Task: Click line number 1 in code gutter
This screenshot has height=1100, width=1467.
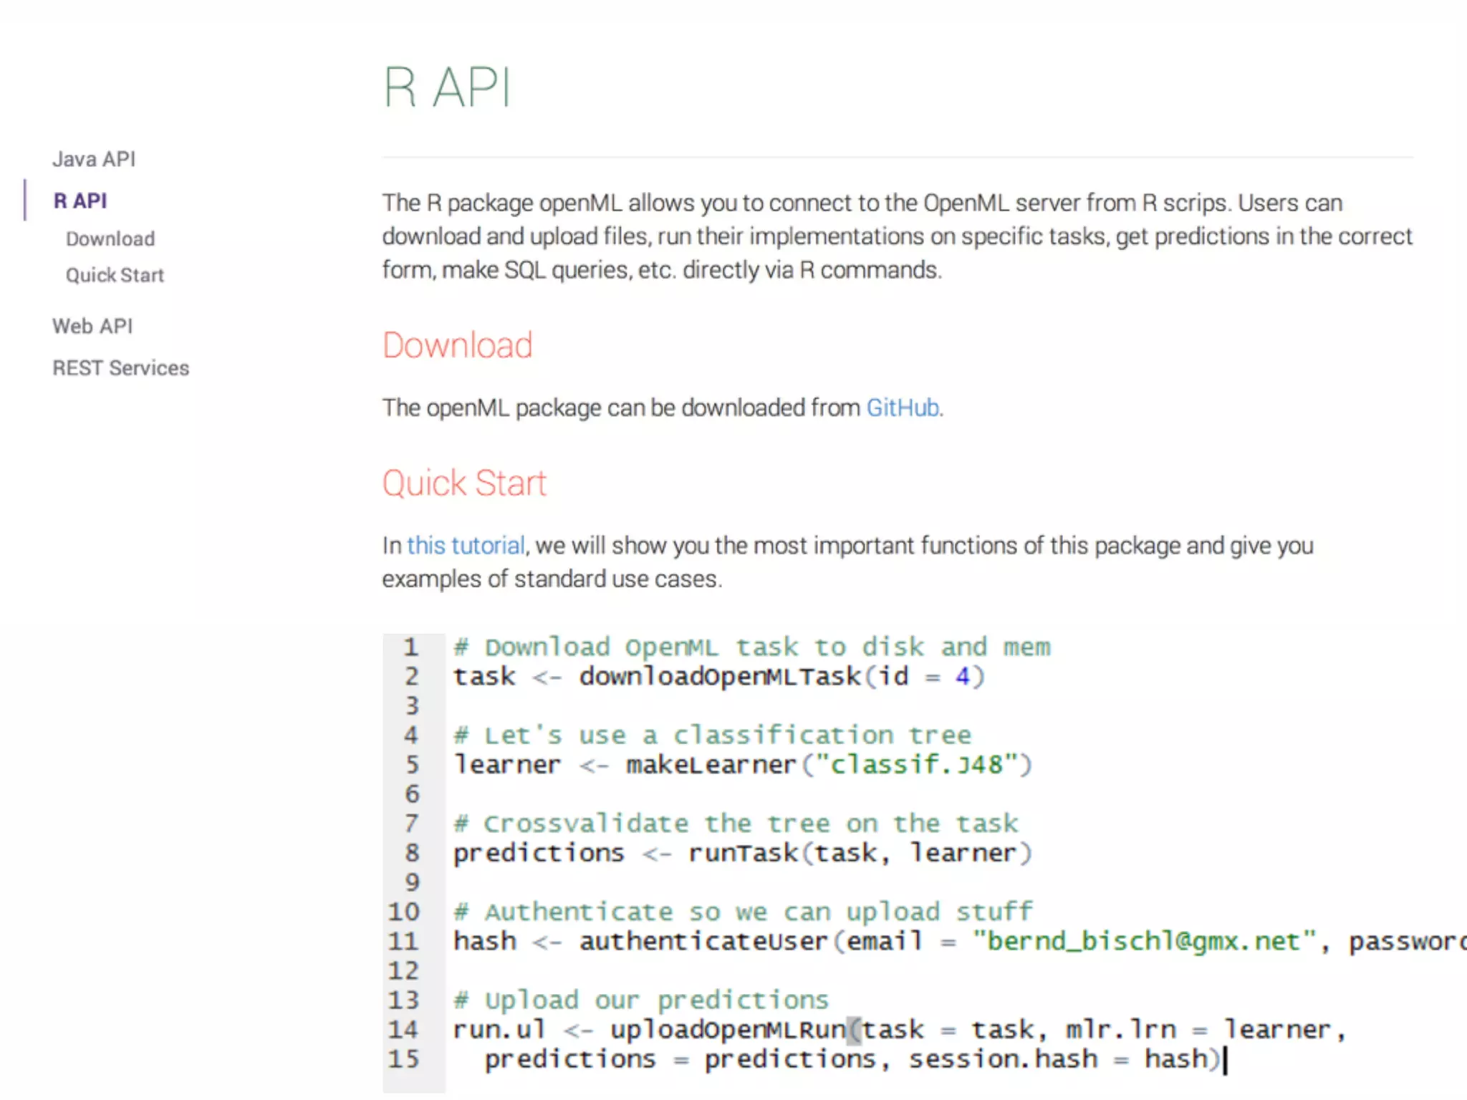Action: pos(410,647)
